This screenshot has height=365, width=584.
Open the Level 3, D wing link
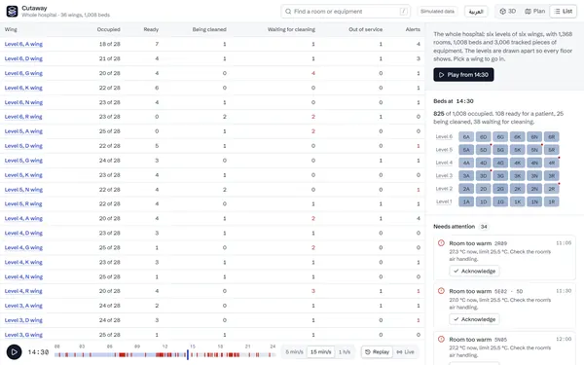23,320
